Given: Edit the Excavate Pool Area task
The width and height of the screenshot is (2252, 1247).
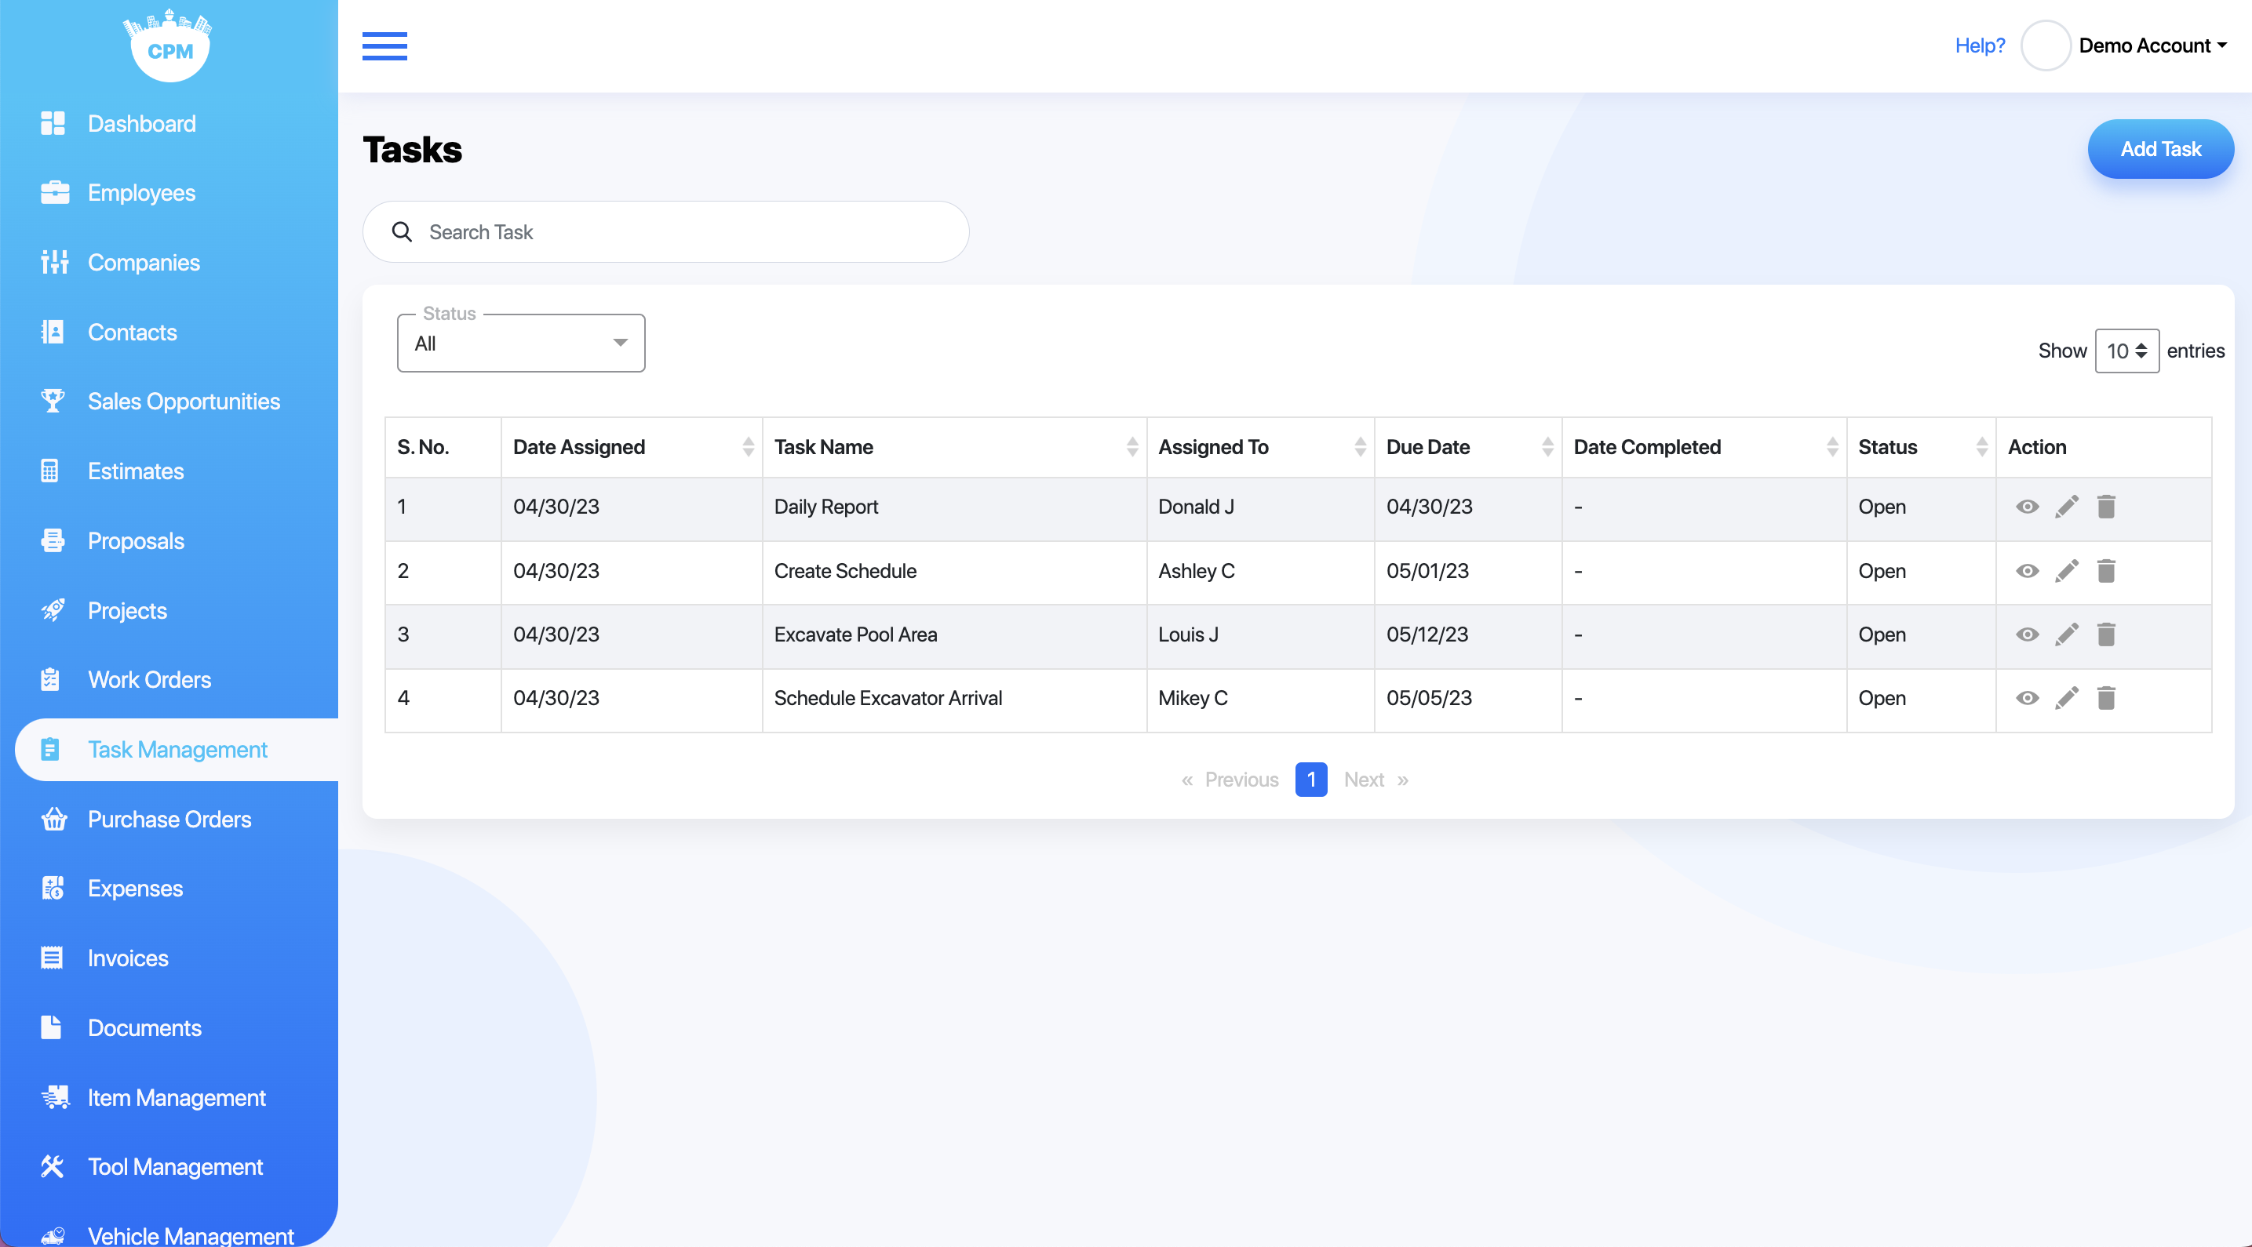Looking at the screenshot, I should click(x=2067, y=634).
